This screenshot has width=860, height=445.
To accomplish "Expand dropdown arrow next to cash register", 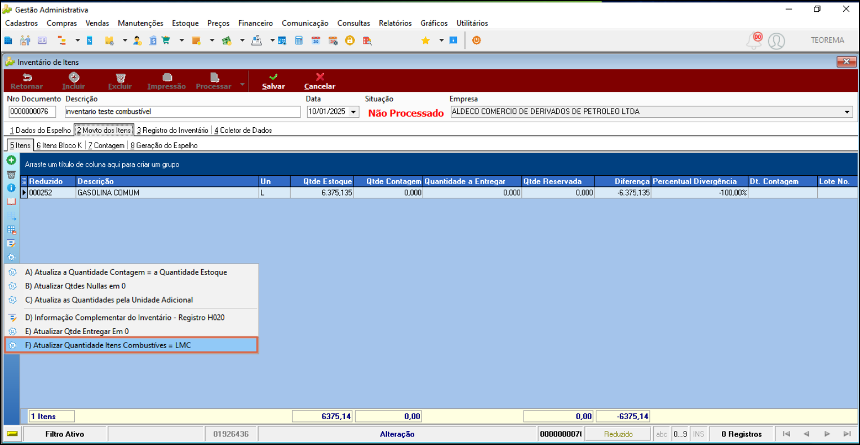I will click(272, 41).
